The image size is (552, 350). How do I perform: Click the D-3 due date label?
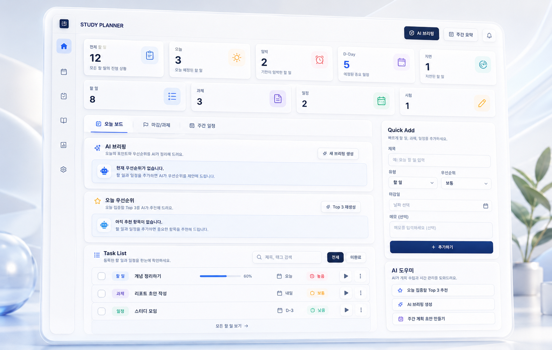[x=289, y=310]
